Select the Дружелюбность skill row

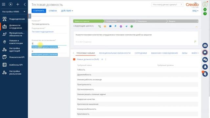click(137, 75)
